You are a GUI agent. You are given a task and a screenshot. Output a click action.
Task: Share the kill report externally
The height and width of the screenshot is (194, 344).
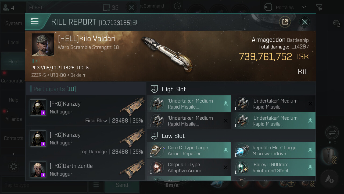tap(285, 22)
